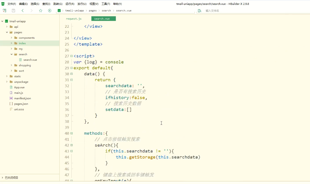Click the setdata:[] code on line 36
310x184 pixels.
coord(118,109)
